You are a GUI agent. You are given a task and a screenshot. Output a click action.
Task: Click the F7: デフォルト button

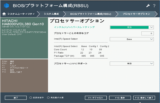[x=96, y=98]
